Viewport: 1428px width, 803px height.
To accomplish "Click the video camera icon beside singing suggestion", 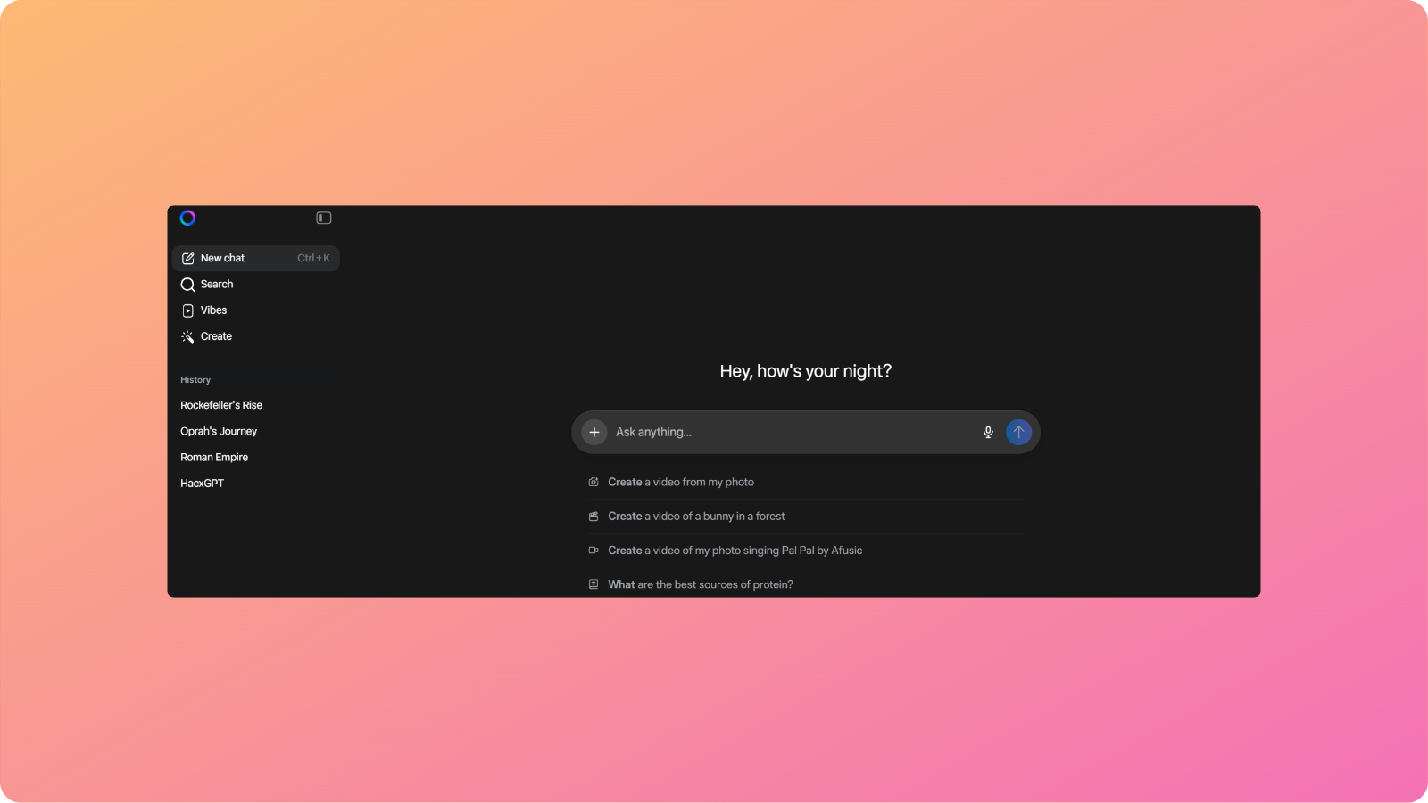I will click(x=593, y=550).
